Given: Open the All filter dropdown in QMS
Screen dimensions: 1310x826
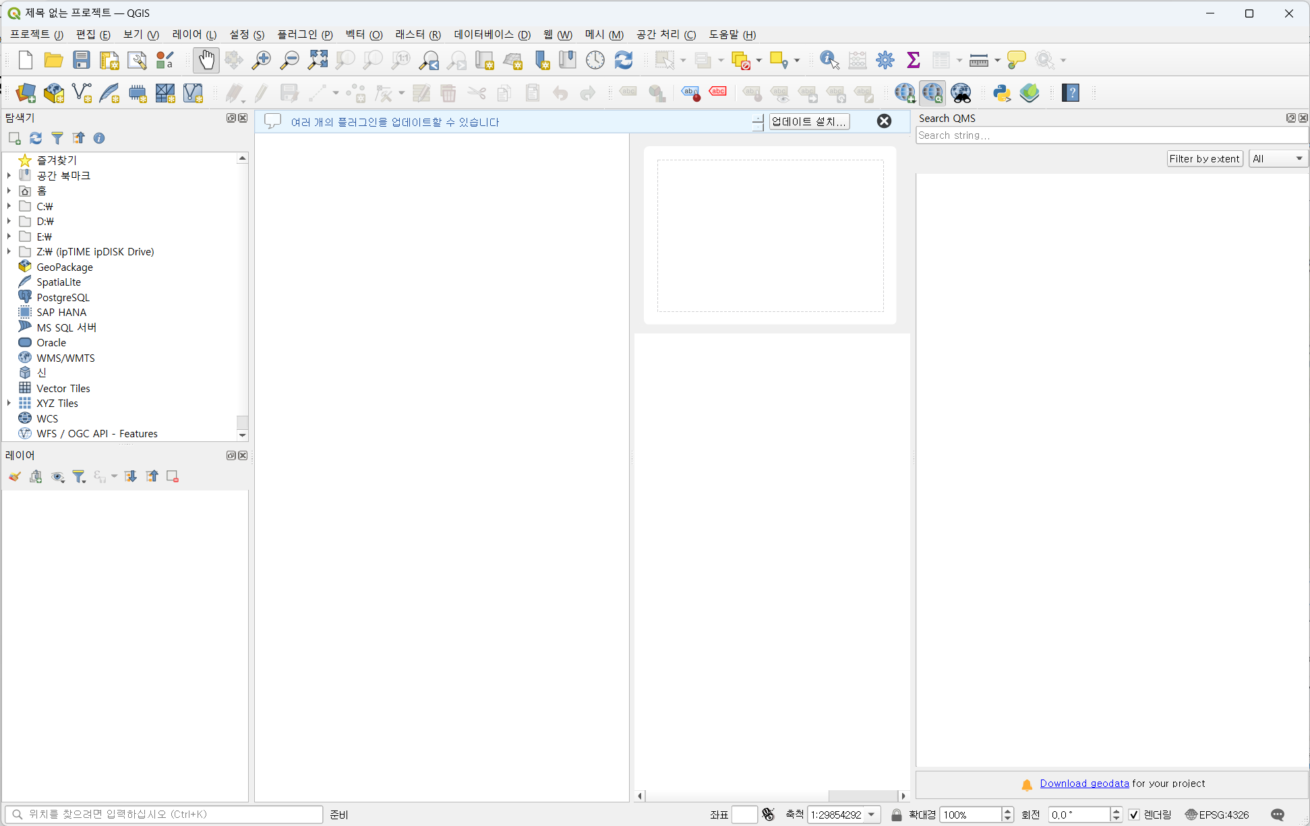Looking at the screenshot, I should click(x=1278, y=158).
